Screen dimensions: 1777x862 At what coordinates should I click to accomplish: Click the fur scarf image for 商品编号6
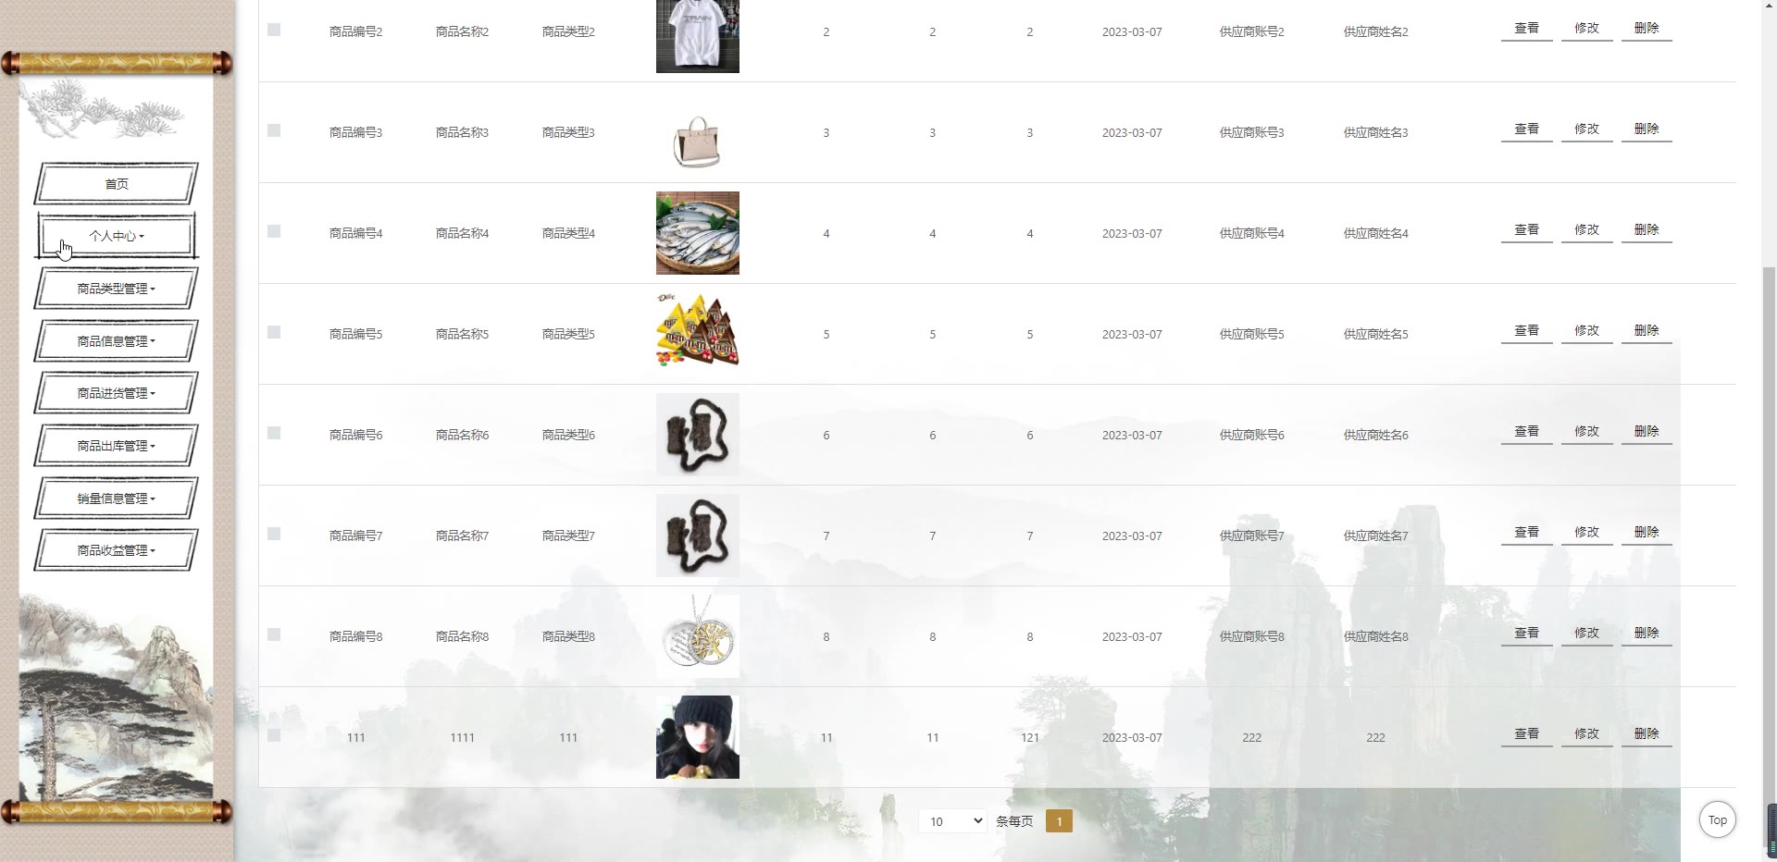(x=697, y=435)
